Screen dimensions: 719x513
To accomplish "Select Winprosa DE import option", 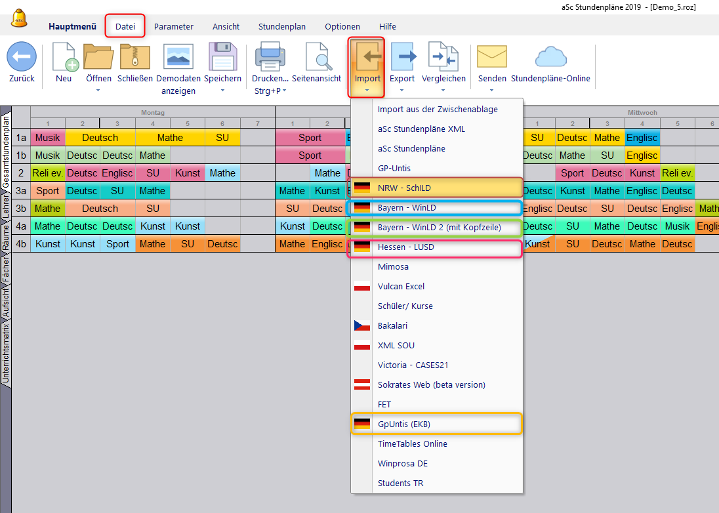I will point(437,464).
